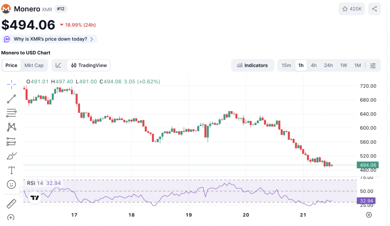This screenshot has height=226, width=390.
Task: Switch to the 1W timeframe tab
Action: (x=343, y=65)
